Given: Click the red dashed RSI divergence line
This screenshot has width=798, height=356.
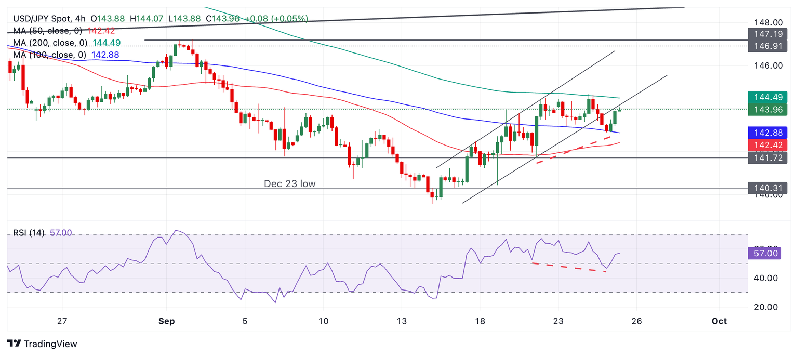Looking at the screenshot, I should tap(569, 268).
